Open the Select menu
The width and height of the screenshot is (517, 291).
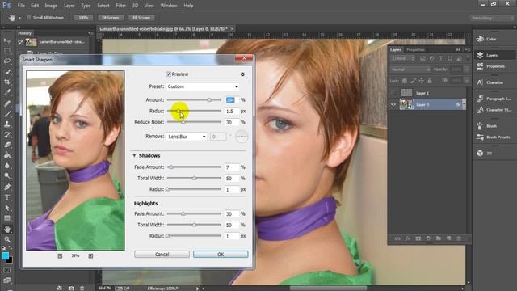(x=103, y=6)
